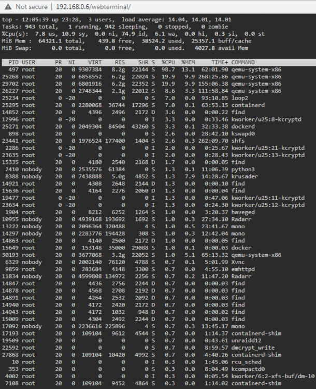Click the containerd-shim command for PID 7108
This screenshot has width=316, height=389.
click(256, 383)
